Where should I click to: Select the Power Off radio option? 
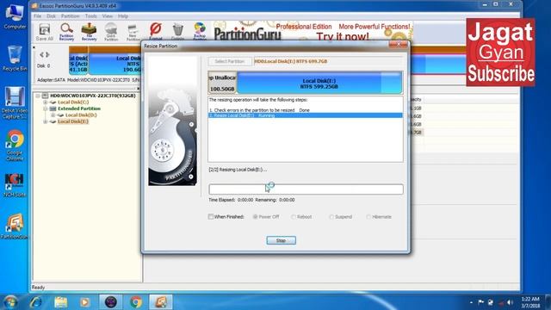pos(255,216)
